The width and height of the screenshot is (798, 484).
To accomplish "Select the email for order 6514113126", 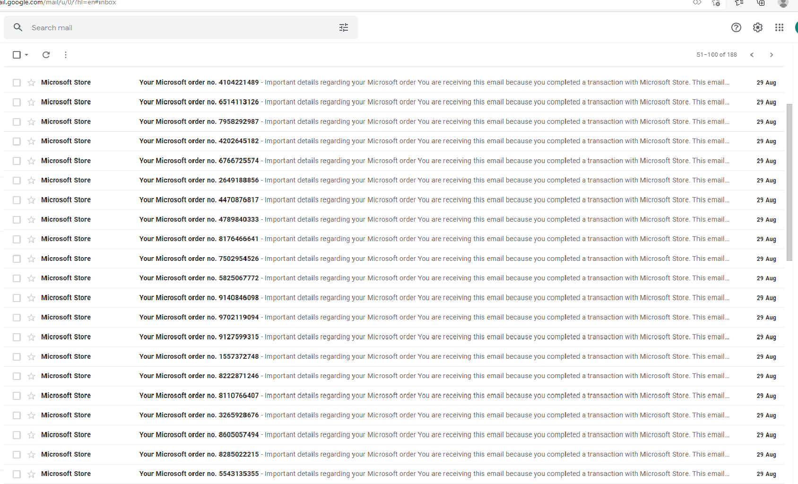I will [17, 102].
